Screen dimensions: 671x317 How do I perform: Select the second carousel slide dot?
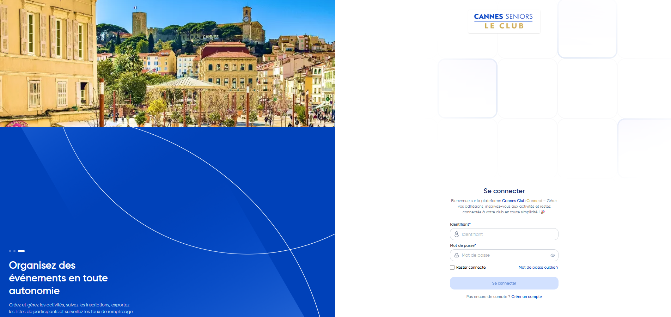(14, 251)
